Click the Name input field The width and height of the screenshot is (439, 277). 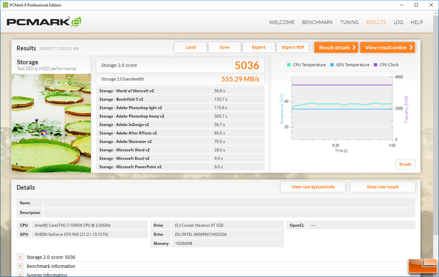[229, 203]
